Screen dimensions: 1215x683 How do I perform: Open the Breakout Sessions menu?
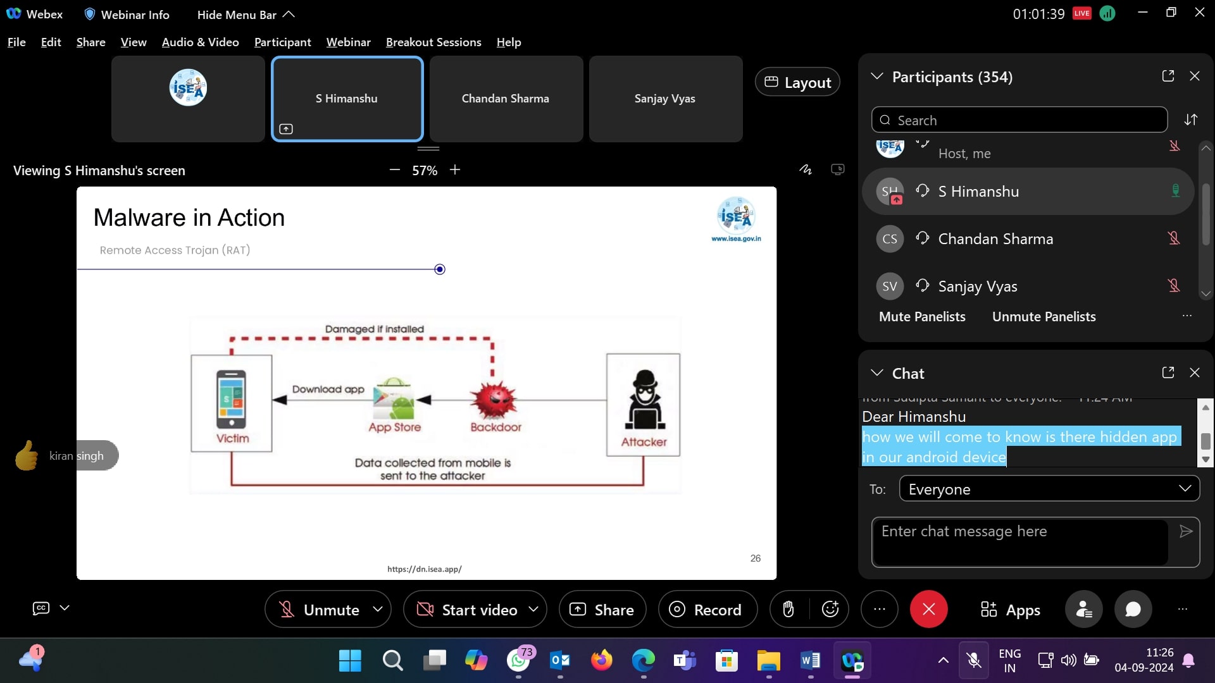coord(433,42)
